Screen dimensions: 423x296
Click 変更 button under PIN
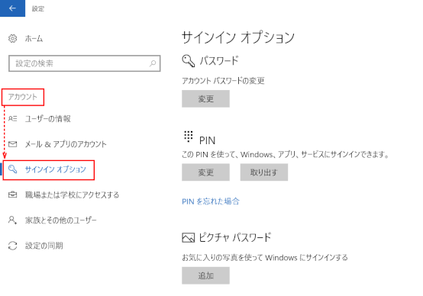click(x=205, y=172)
